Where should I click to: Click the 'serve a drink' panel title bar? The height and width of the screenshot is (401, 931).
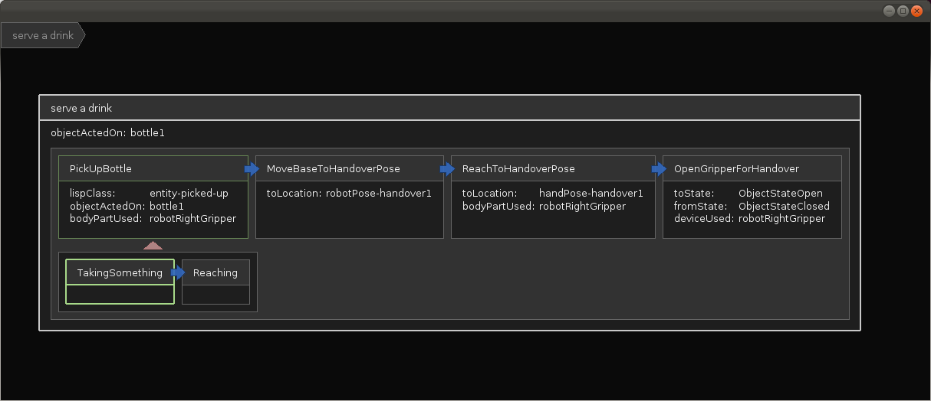449,108
